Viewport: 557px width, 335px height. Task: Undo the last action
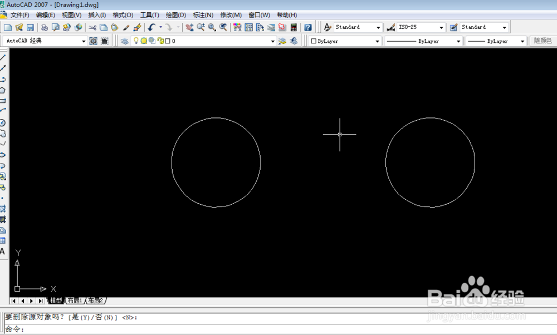click(152, 27)
